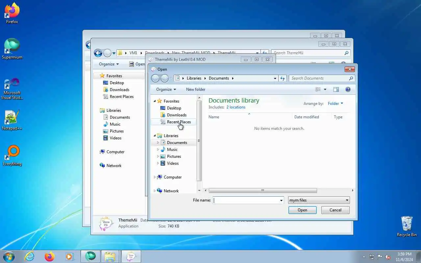
Task: Click the navigation pane vertical scrollbar
Action: pyautogui.click(x=199, y=141)
